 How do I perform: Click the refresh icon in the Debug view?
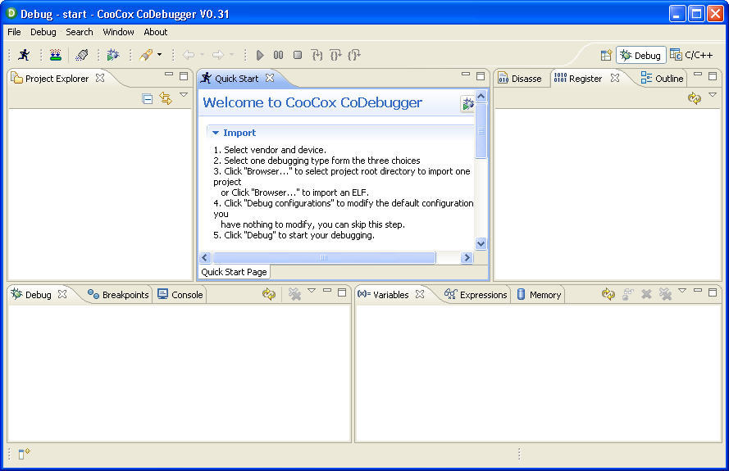tap(269, 294)
